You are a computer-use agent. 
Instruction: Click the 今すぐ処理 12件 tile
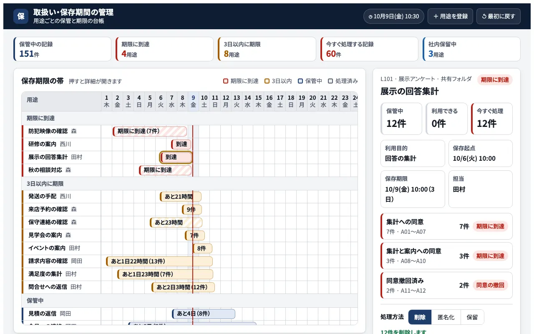[x=492, y=119]
